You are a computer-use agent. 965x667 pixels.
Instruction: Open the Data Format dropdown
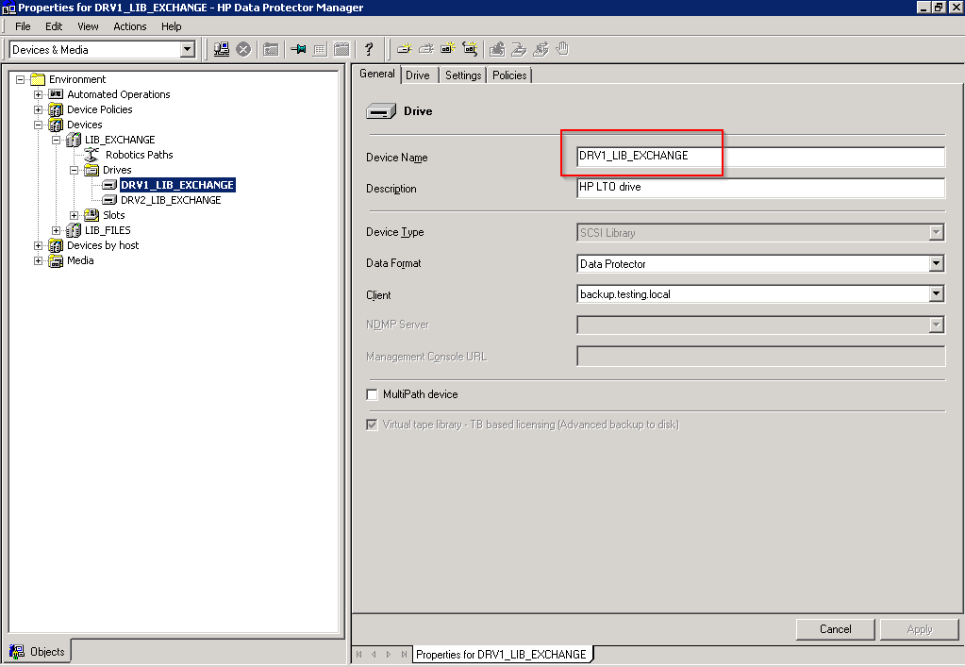pyautogui.click(x=936, y=264)
